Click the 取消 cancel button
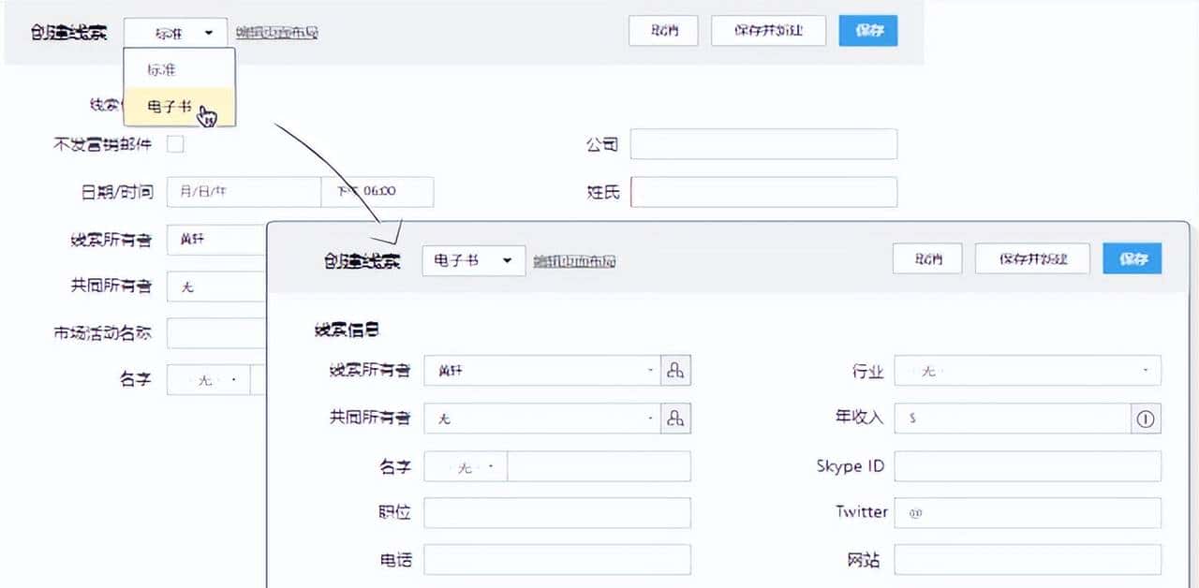 pyautogui.click(x=927, y=258)
